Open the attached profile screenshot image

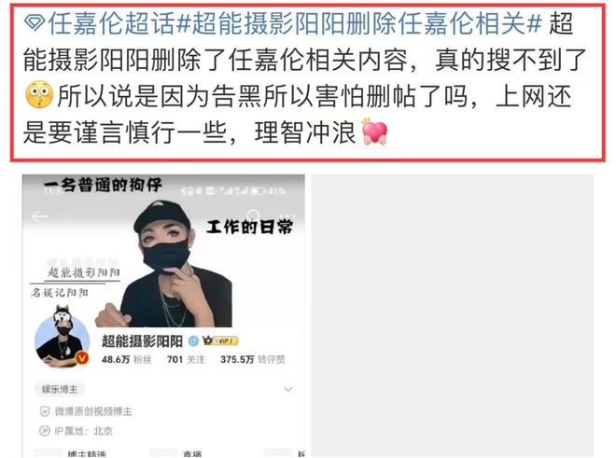[x=163, y=316]
